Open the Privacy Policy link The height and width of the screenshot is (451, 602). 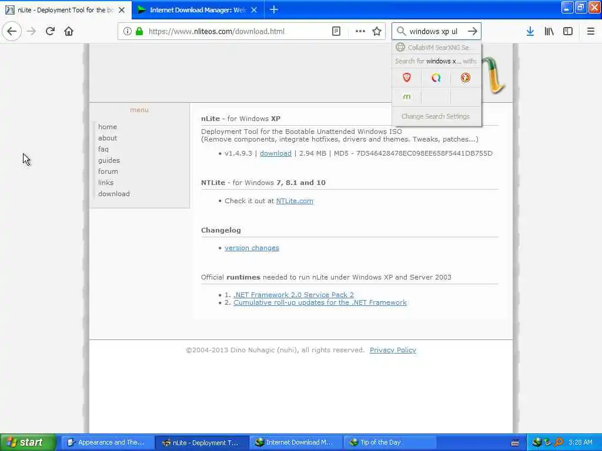tap(393, 350)
